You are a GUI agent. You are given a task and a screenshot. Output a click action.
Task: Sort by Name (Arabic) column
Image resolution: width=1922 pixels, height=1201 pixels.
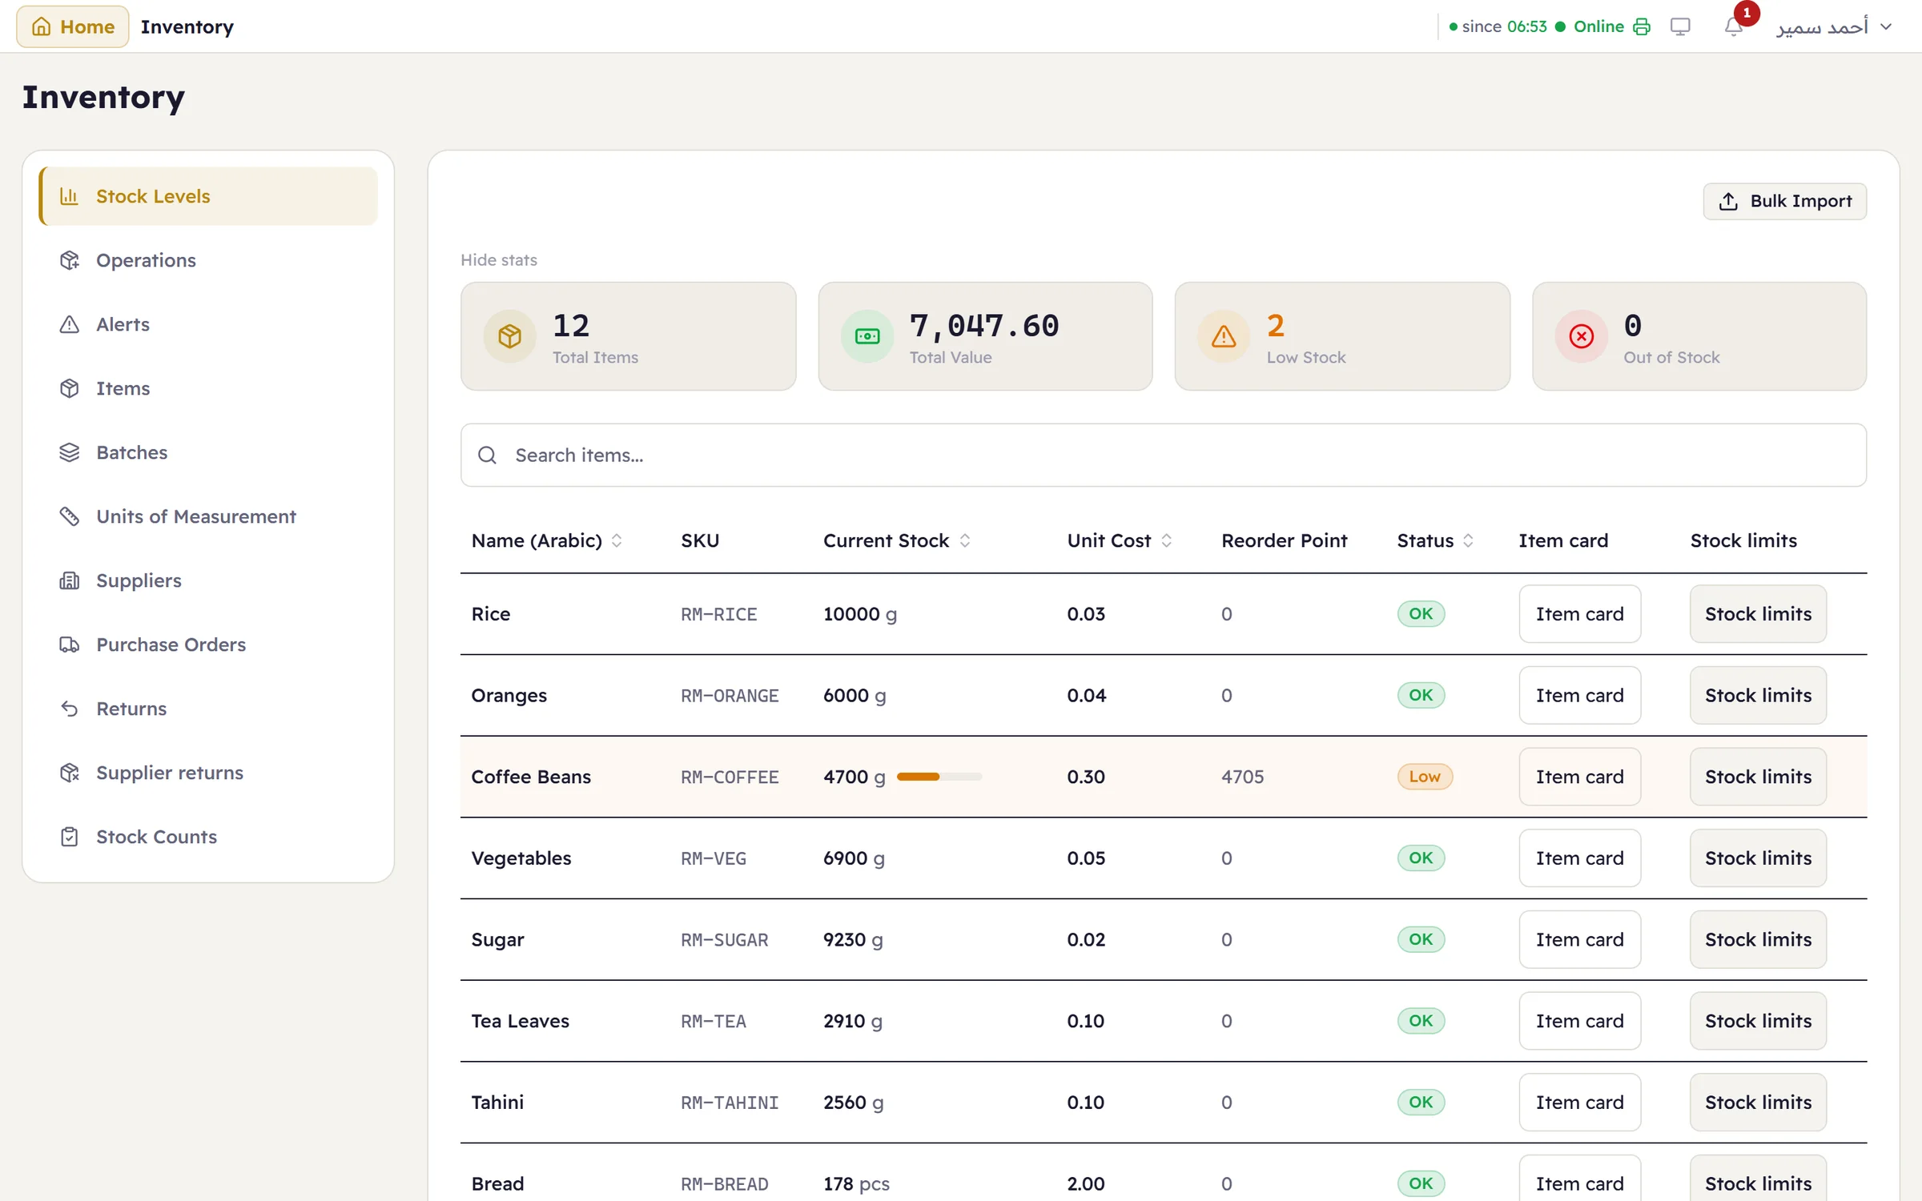(547, 540)
